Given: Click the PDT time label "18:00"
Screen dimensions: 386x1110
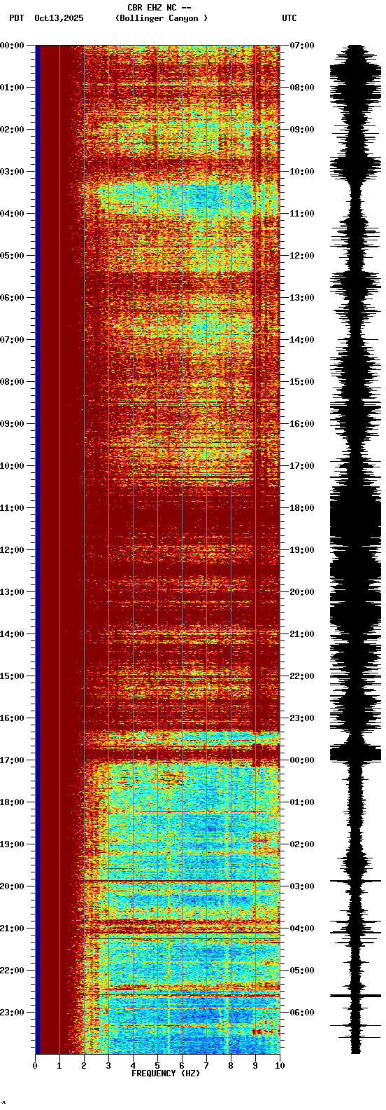Looking at the screenshot, I should click(x=12, y=802).
